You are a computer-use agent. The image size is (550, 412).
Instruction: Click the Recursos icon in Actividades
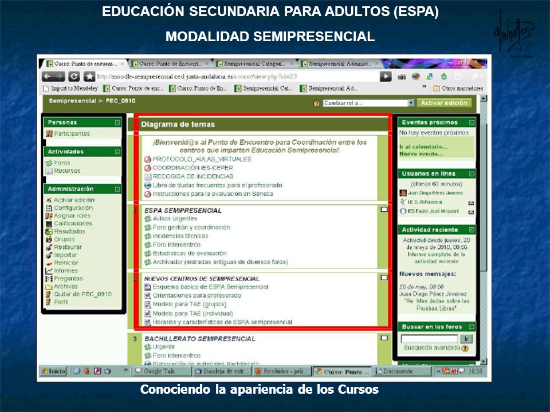click(x=49, y=171)
